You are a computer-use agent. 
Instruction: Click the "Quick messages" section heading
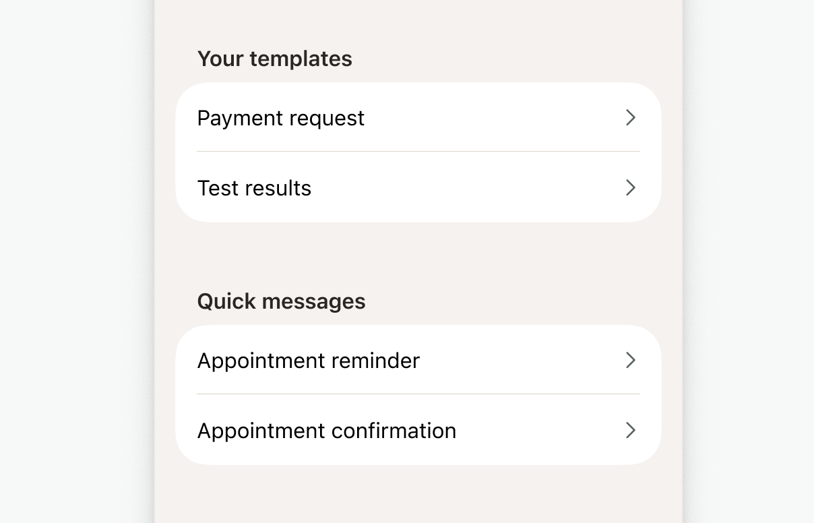(281, 301)
